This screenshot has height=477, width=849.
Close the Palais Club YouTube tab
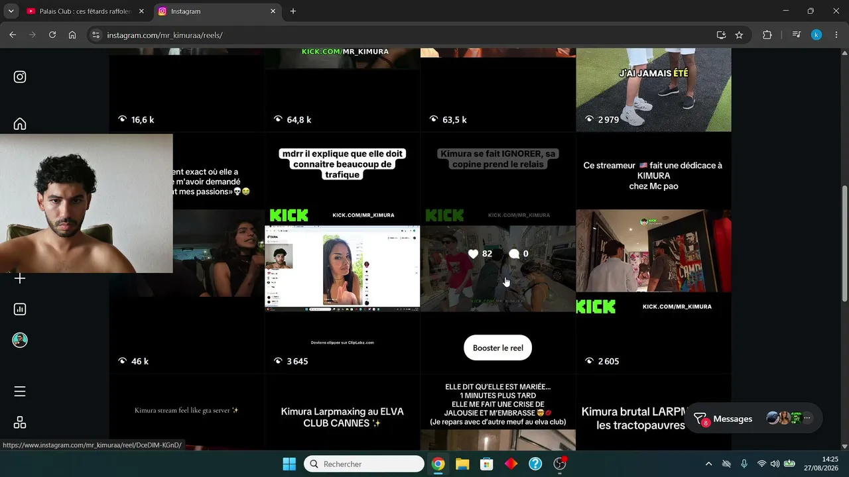141,11
